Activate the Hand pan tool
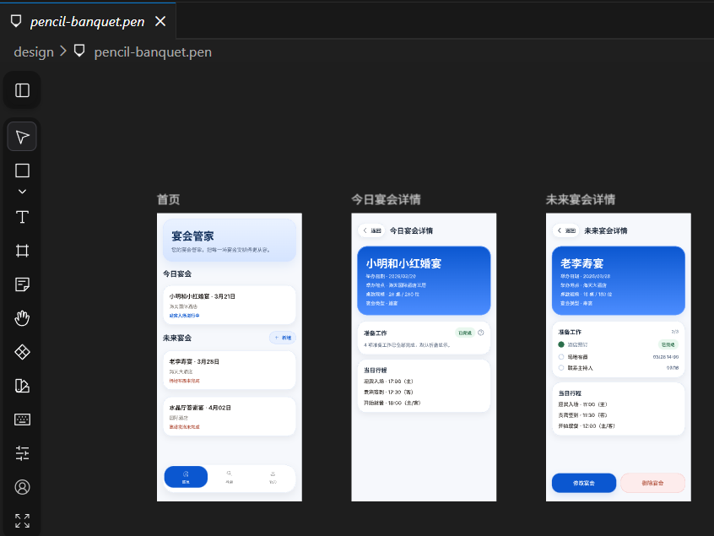 click(x=21, y=318)
